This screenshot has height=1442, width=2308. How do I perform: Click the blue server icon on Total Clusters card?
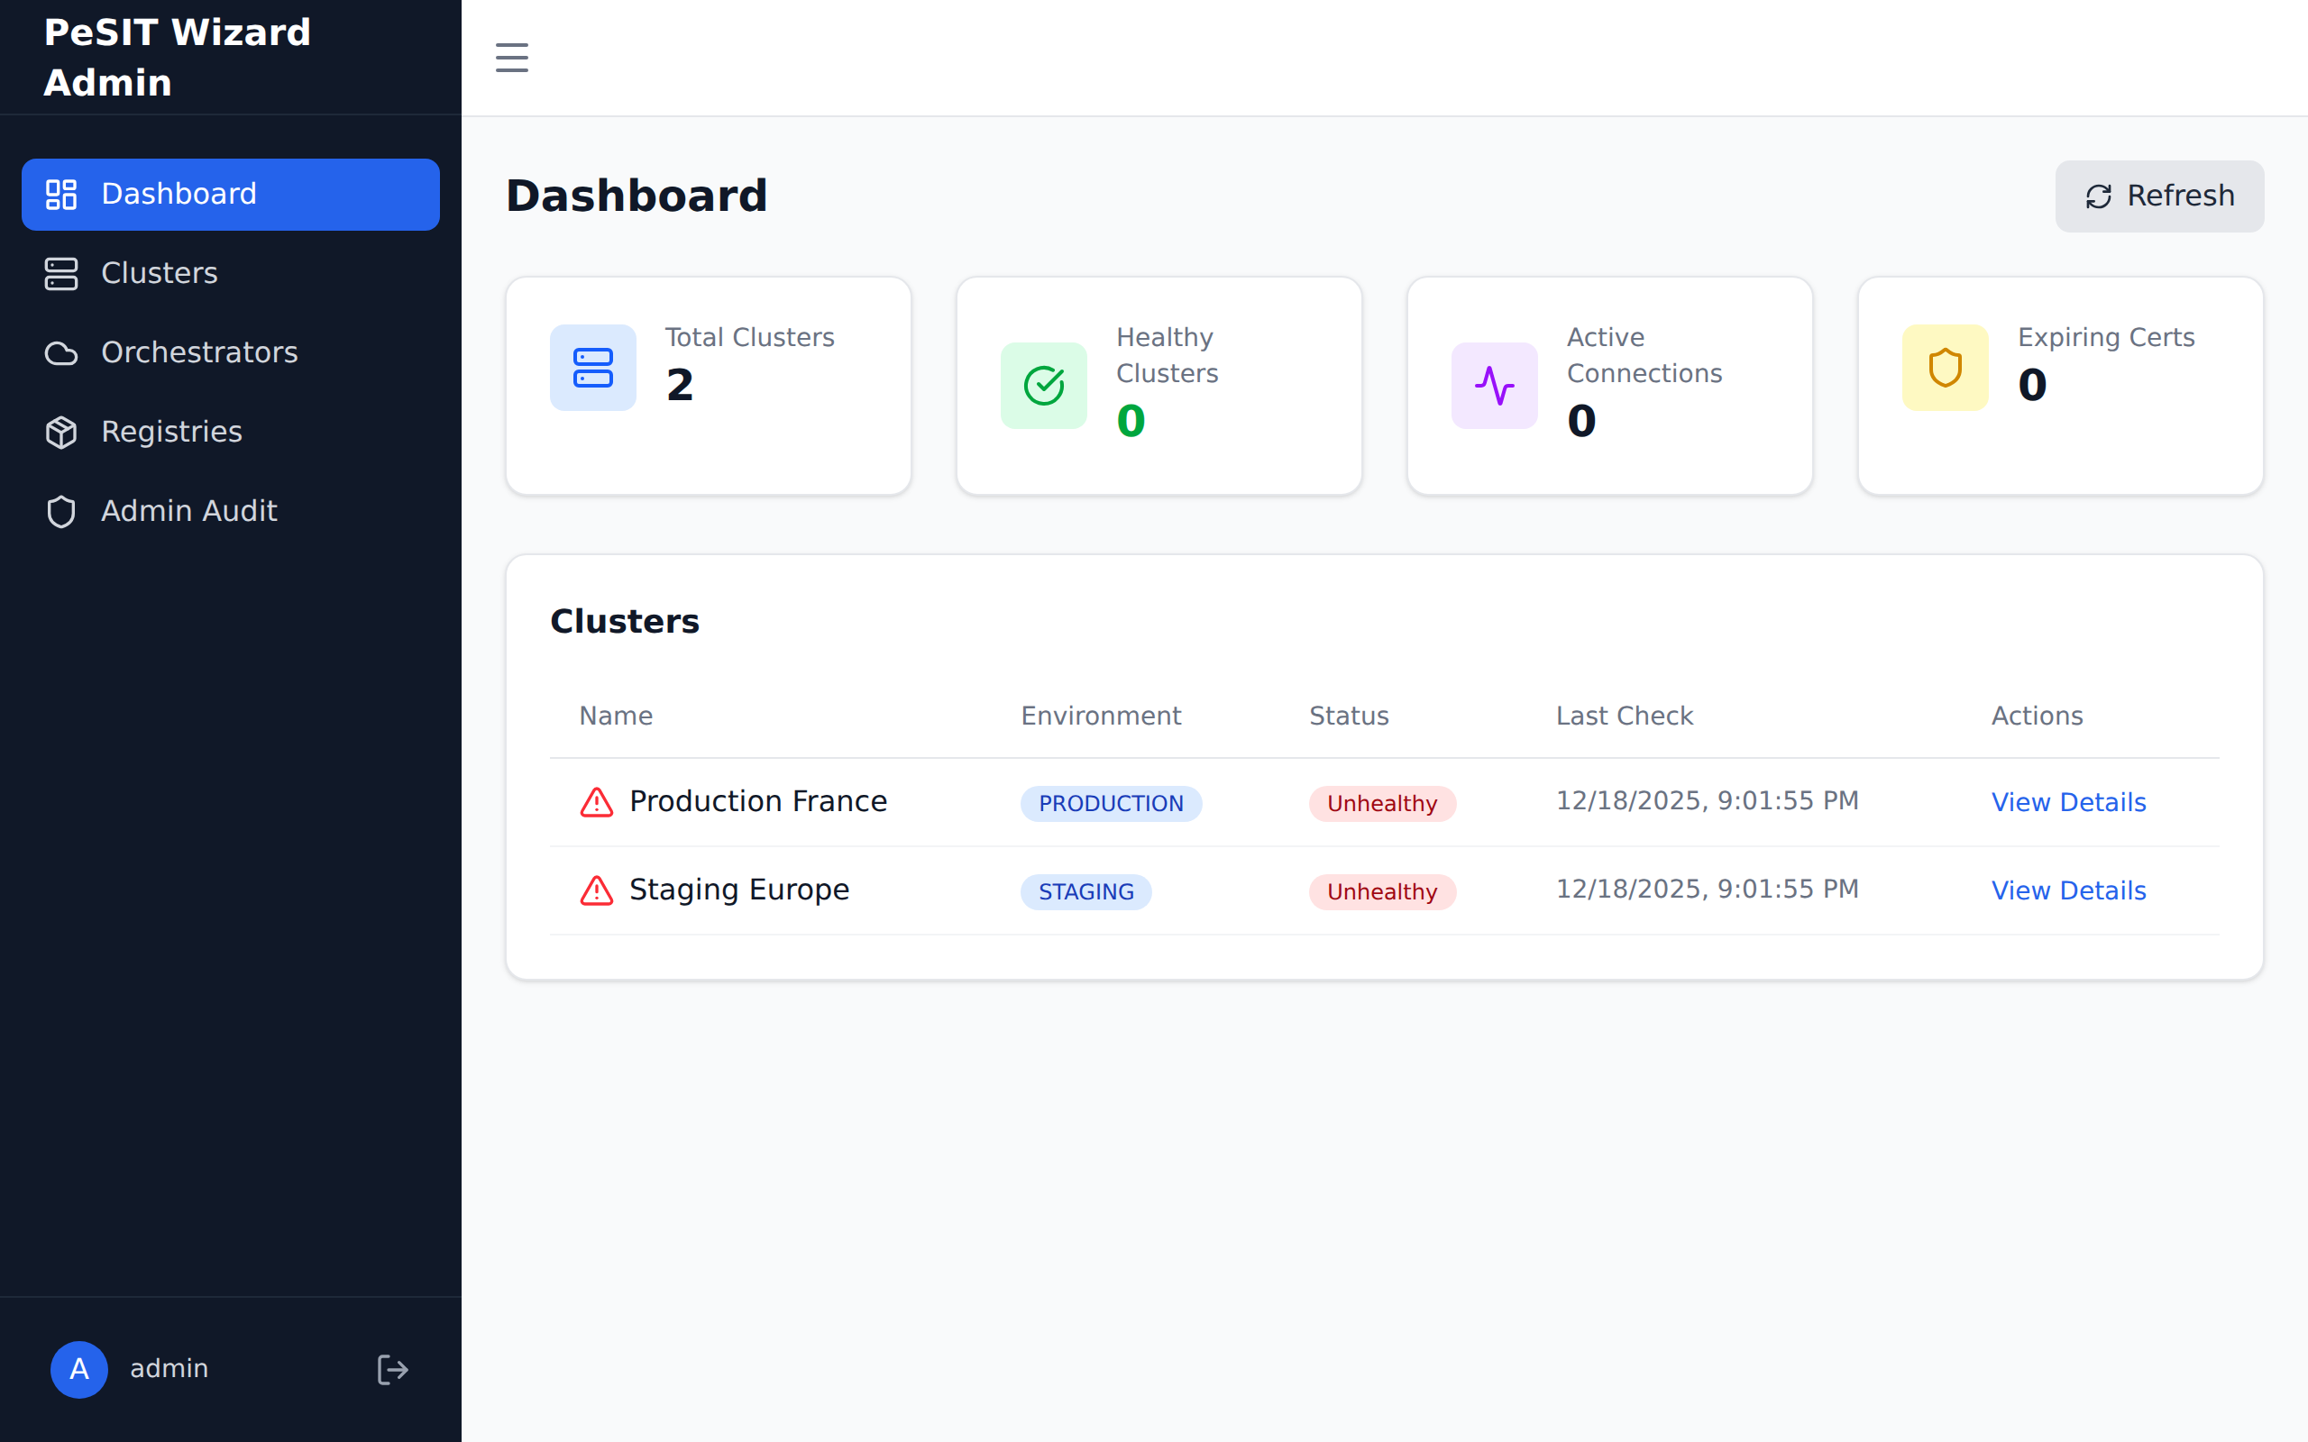click(592, 367)
